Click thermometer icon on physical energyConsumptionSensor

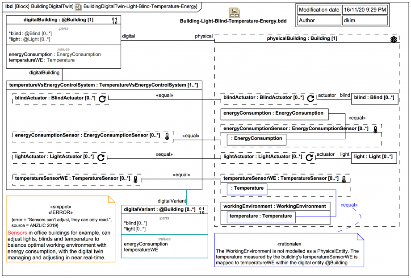[375, 129]
